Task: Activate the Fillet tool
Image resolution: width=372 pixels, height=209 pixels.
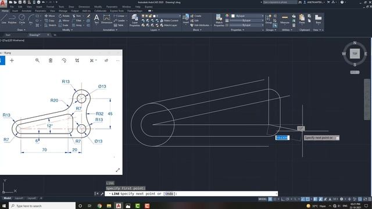Action: pos(77,21)
